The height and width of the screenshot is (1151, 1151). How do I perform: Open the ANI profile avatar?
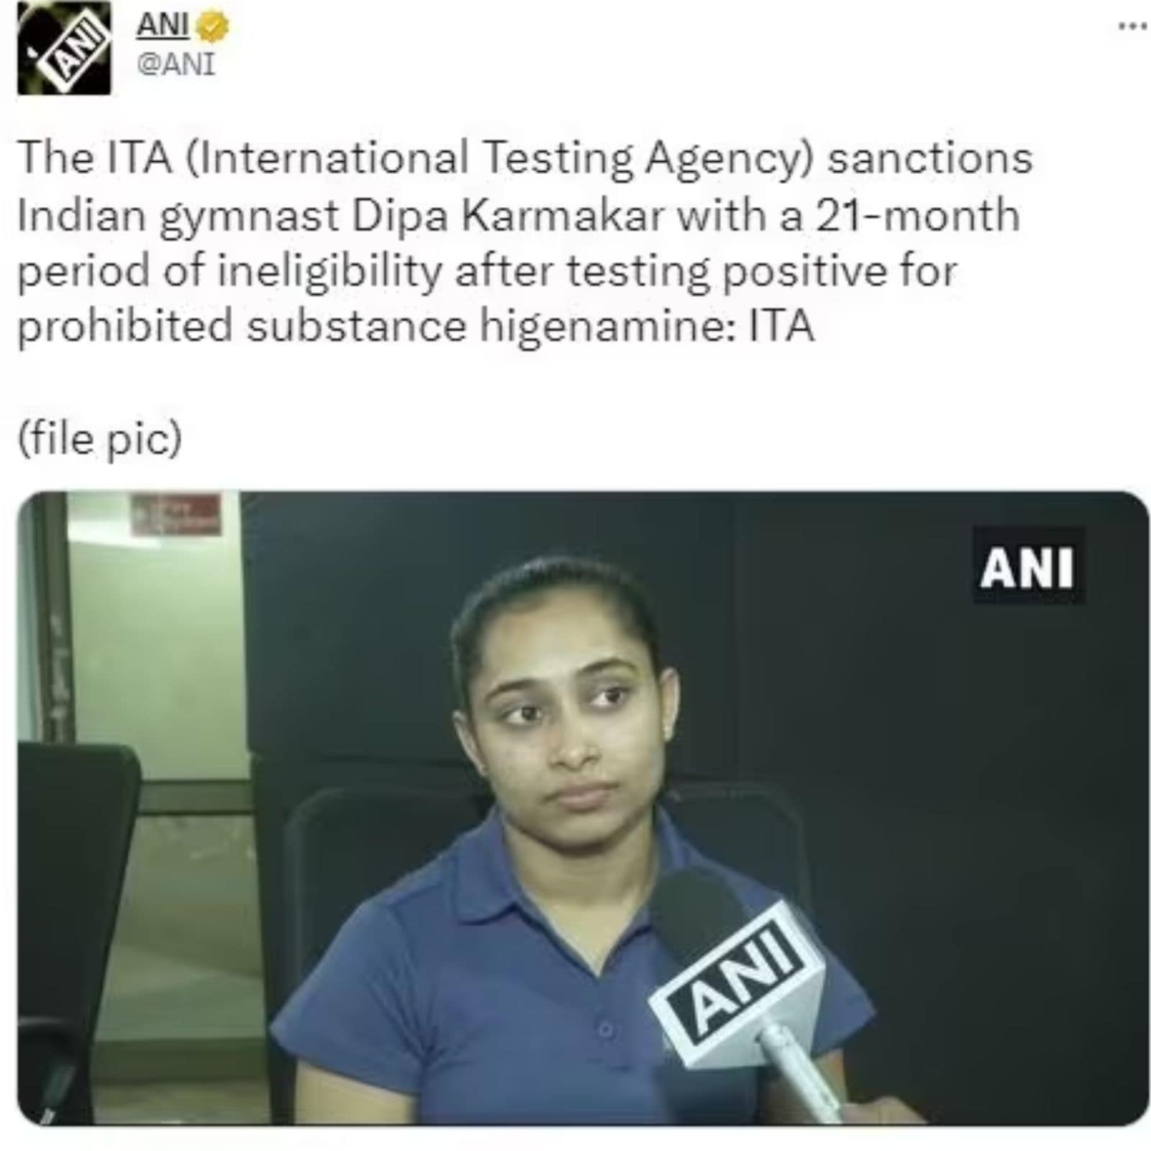coord(64,49)
